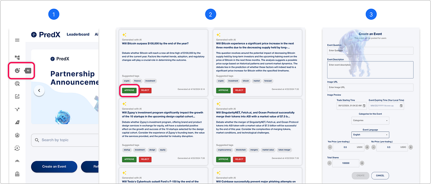Click the CREATE button in the event form

coord(360,176)
